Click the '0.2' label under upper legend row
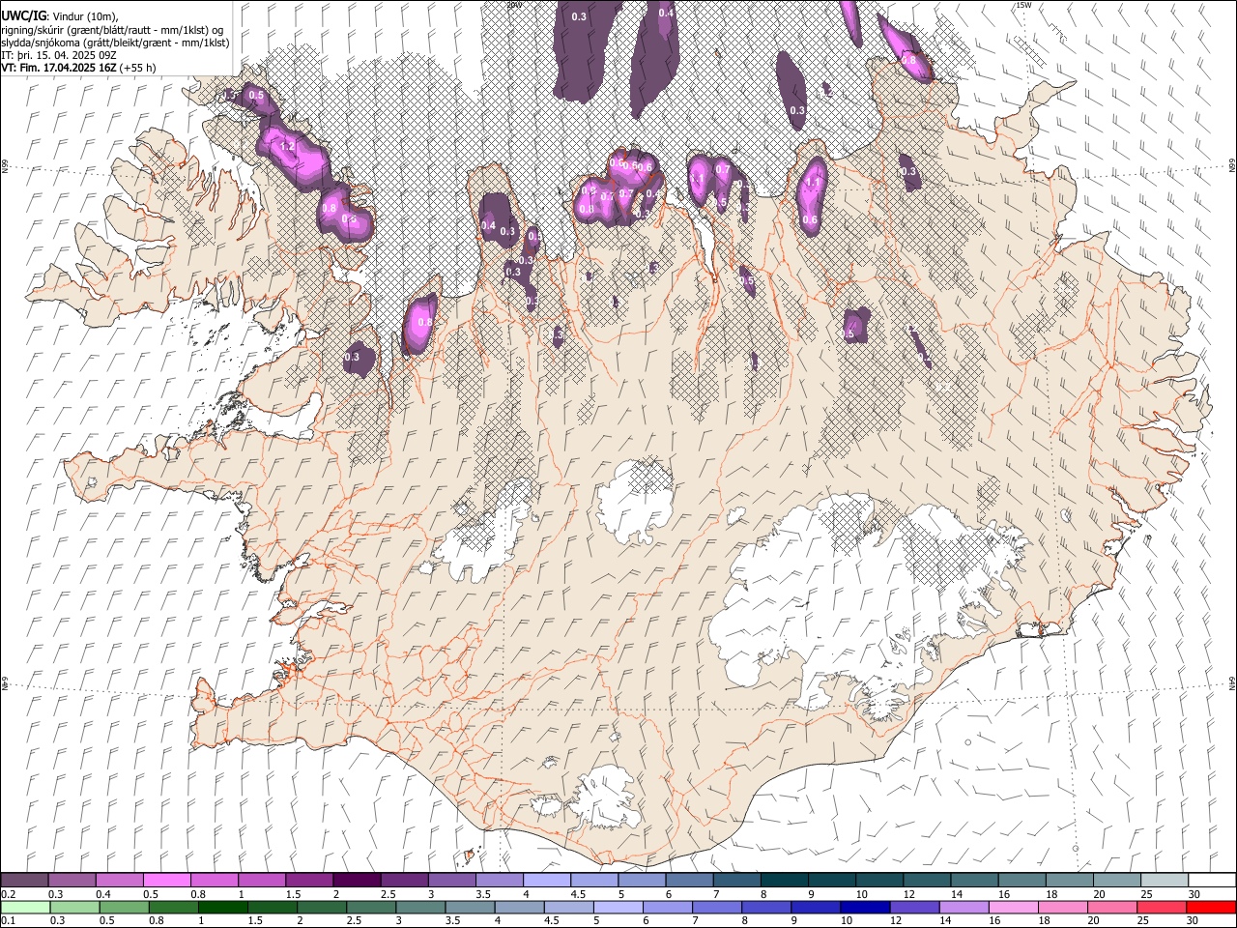This screenshot has height=928, width=1237. pyautogui.click(x=9, y=894)
